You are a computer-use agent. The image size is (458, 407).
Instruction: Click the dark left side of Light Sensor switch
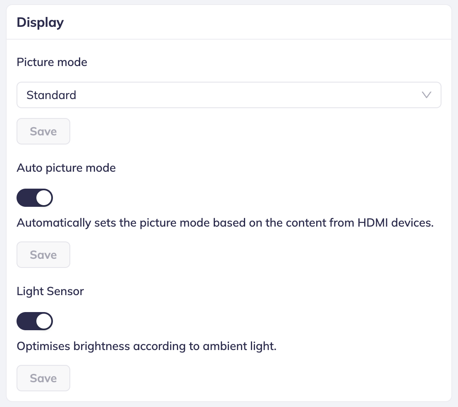(25, 321)
